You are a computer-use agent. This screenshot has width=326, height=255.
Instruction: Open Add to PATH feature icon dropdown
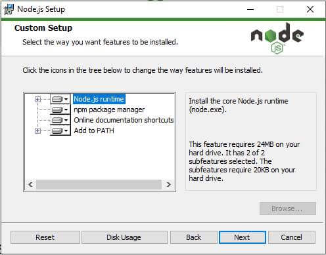(60, 130)
